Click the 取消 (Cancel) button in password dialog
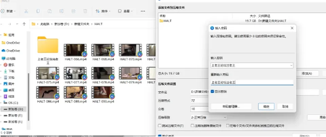This screenshot has height=137, width=326. point(285,106)
